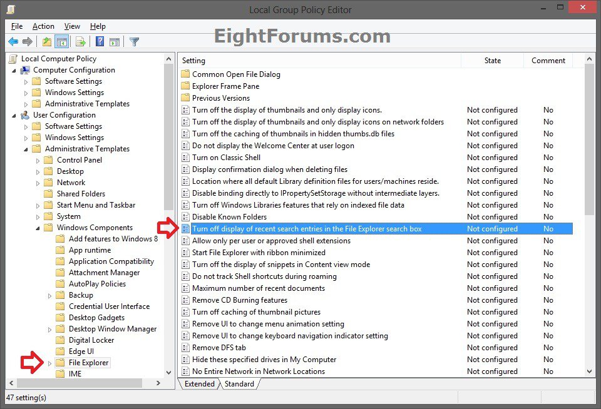Click the folder icon beside Previous Versions
Screen dimensions: 601x409
tap(185, 98)
